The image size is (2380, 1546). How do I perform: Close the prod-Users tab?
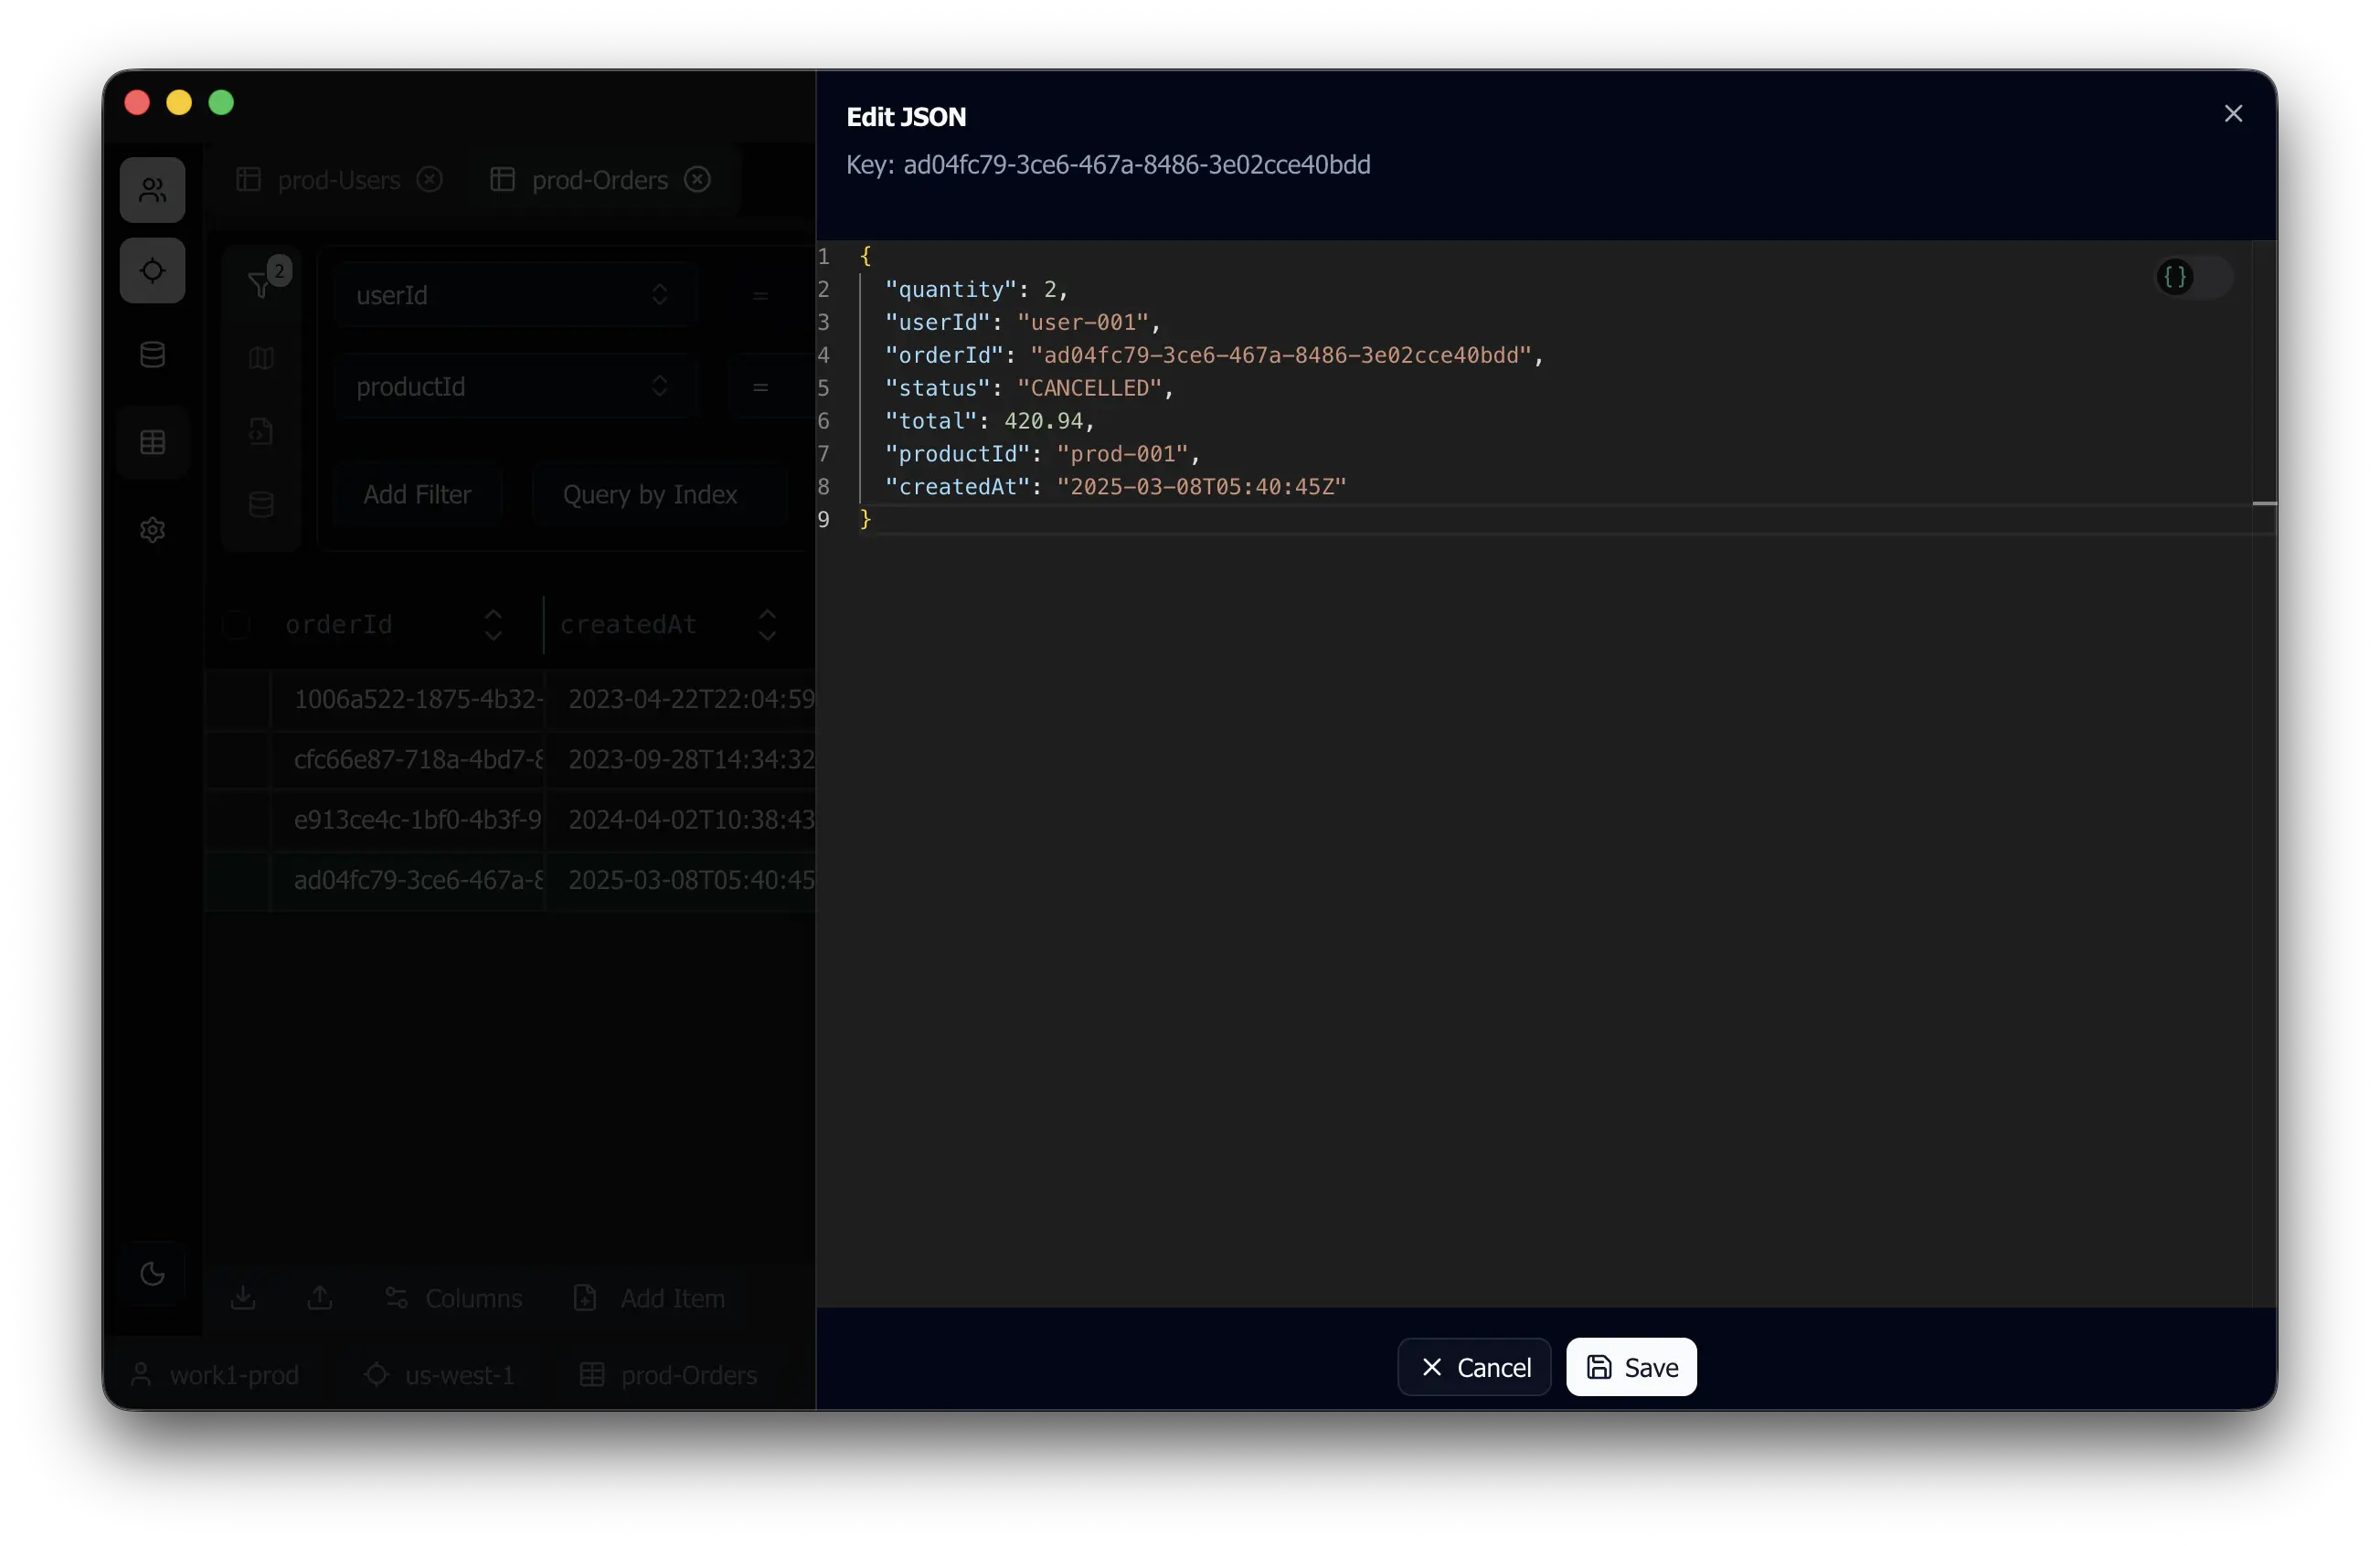pyautogui.click(x=429, y=179)
